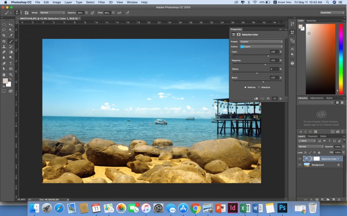347x216 pixels.
Task: Click the reset adjustment icon in Properties
Action: point(268,98)
